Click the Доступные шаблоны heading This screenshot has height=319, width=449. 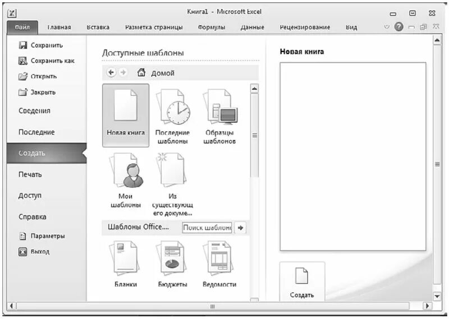click(143, 53)
